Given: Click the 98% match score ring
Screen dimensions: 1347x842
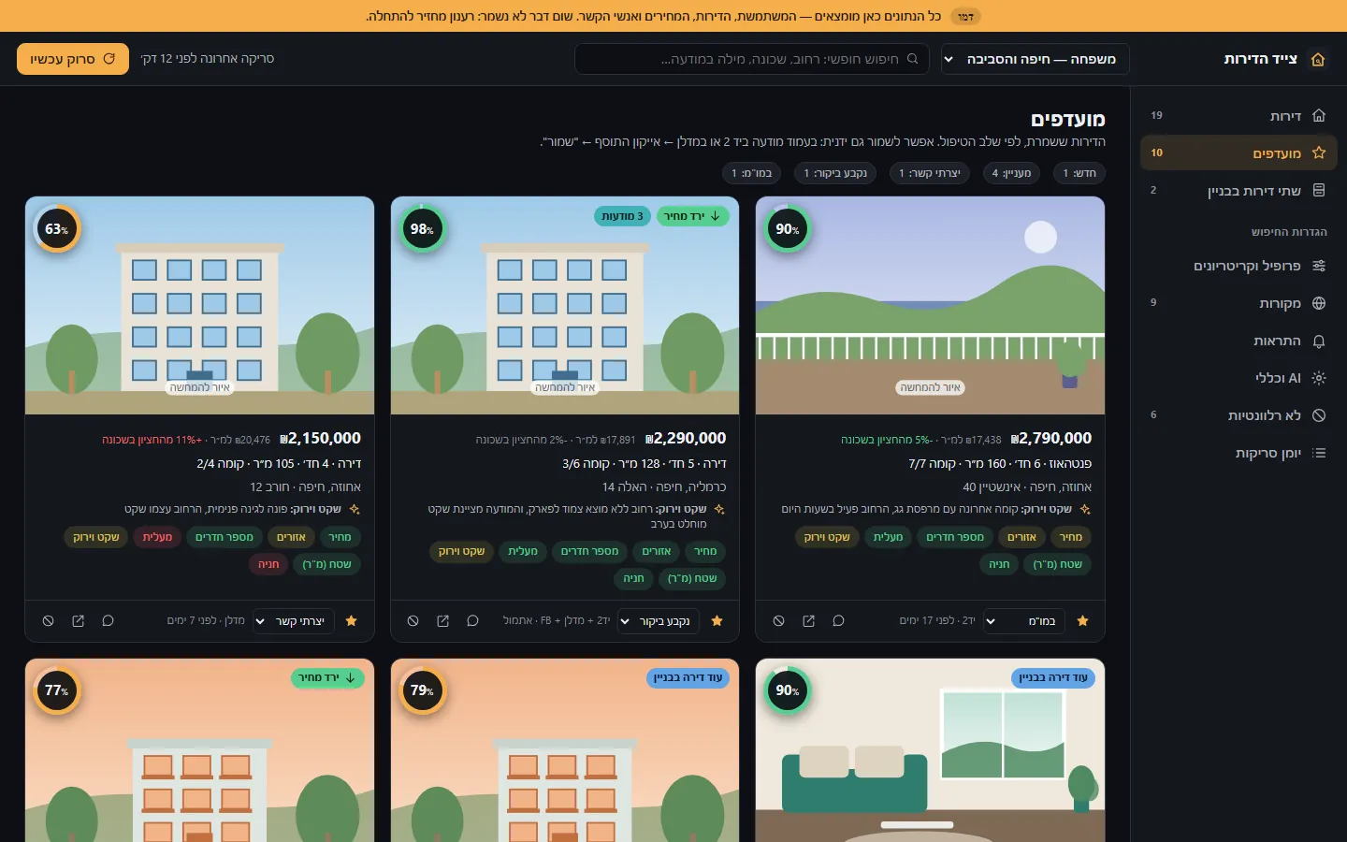Looking at the screenshot, I should (422, 229).
